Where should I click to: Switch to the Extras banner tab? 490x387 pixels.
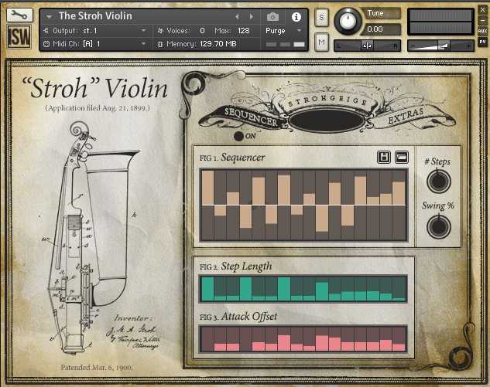pos(406,115)
